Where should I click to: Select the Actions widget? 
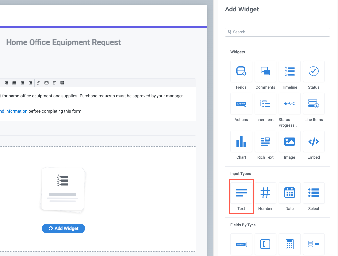pos(241,104)
